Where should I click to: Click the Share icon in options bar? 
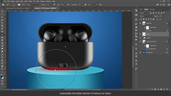coord(169,5)
